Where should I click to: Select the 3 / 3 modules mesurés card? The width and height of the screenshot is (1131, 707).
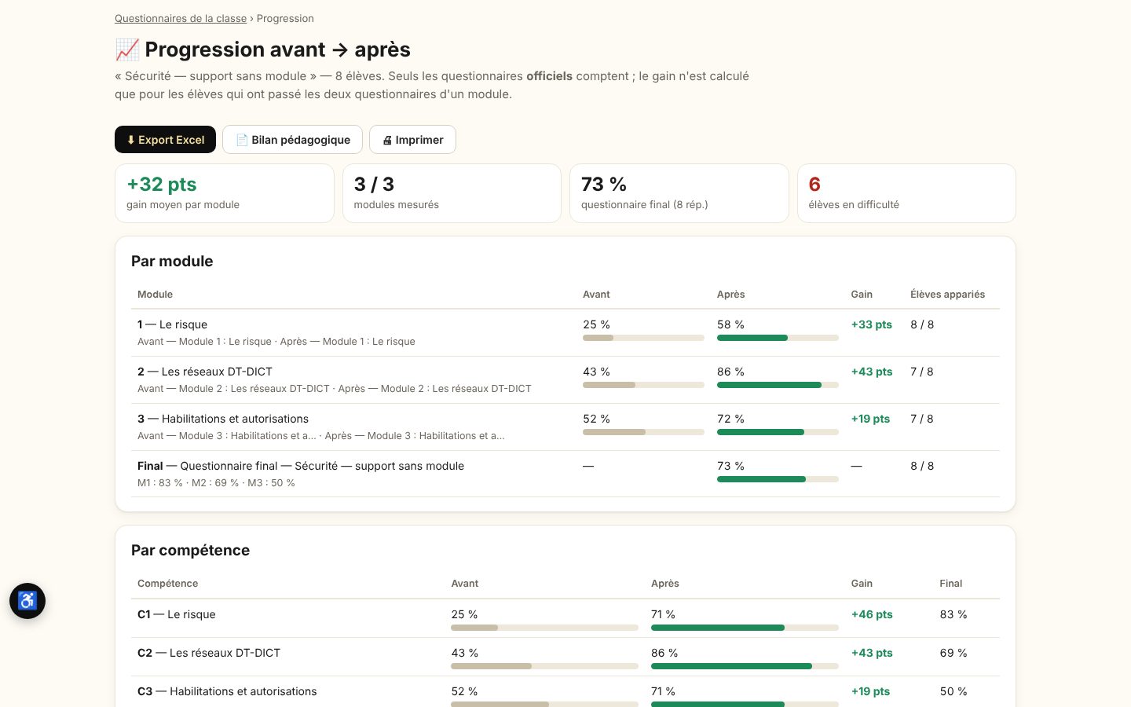click(452, 193)
